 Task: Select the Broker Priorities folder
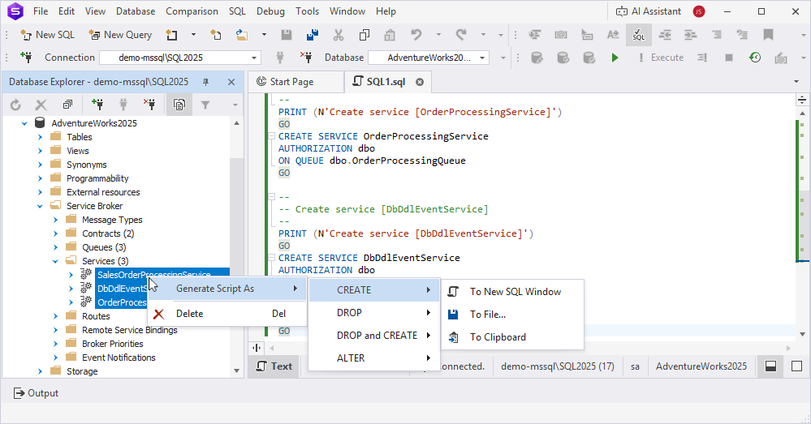[x=112, y=344]
